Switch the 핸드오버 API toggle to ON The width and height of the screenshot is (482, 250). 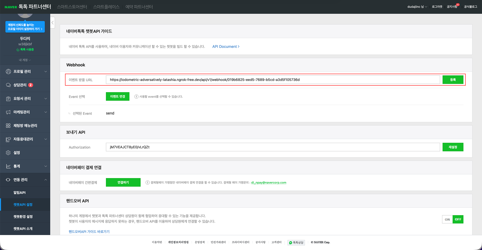tap(447, 219)
